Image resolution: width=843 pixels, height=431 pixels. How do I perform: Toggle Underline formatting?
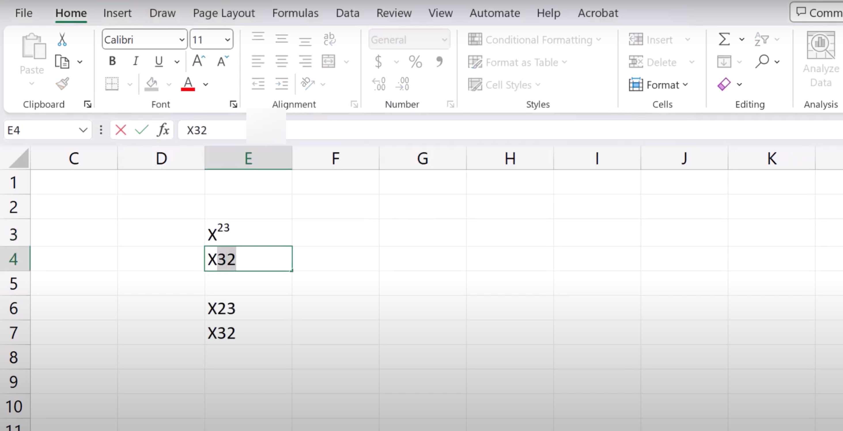[x=159, y=61]
